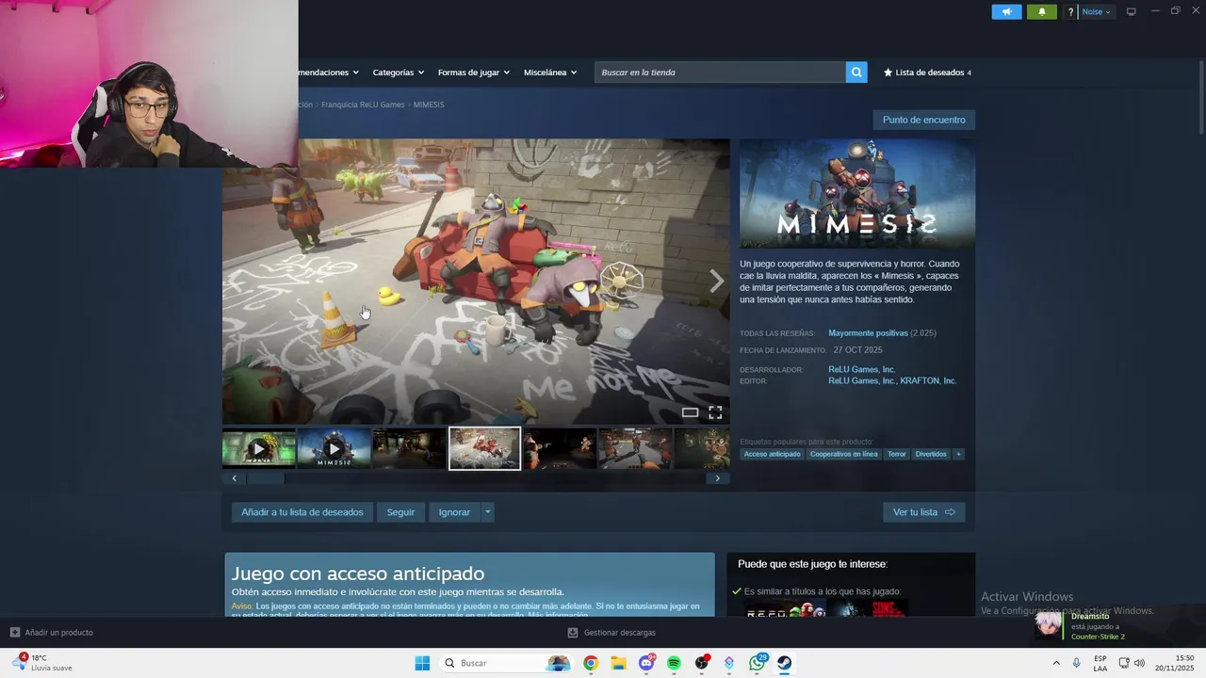Expand the Miscelánea store menu

[x=550, y=73]
